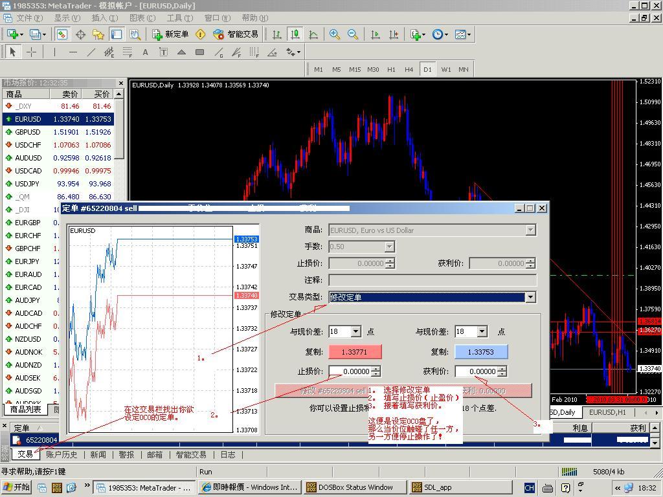Open the Profiles toolbar icon
The height and width of the screenshot is (497, 663).
(35, 34)
